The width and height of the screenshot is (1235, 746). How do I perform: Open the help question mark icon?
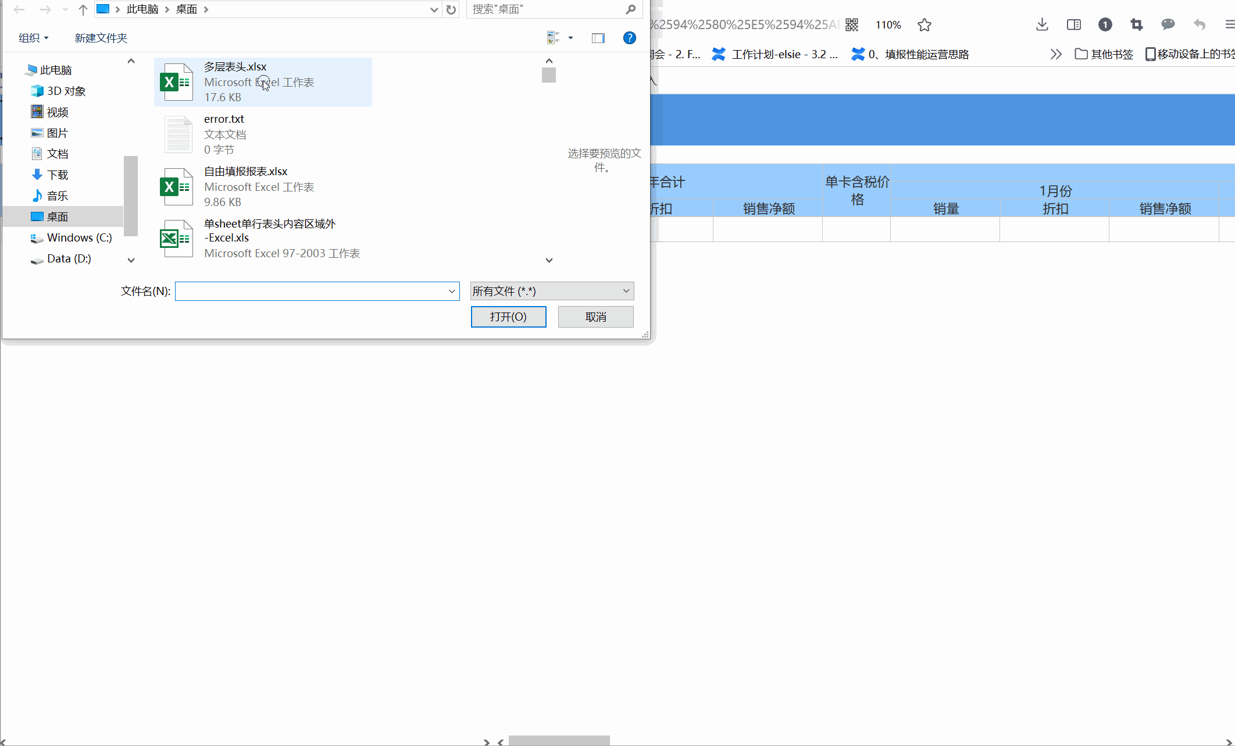629,38
